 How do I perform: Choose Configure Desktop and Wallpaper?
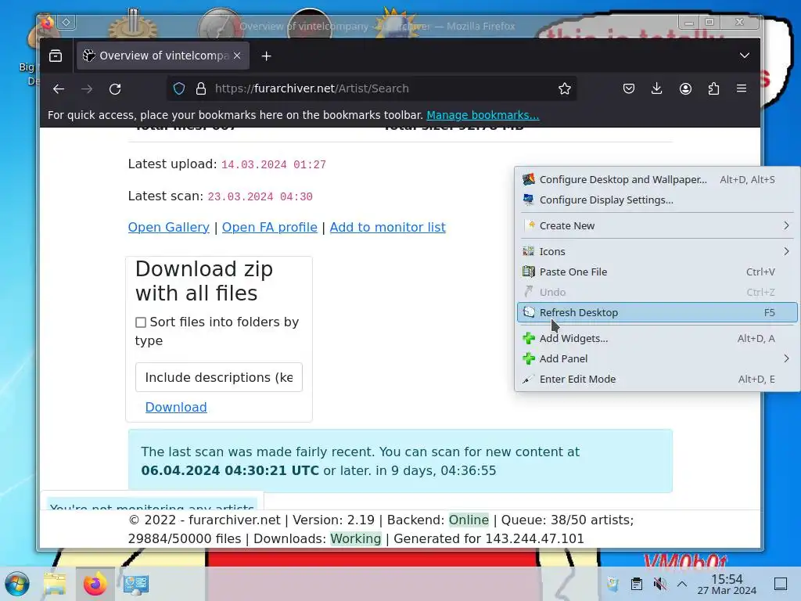[x=657, y=179]
